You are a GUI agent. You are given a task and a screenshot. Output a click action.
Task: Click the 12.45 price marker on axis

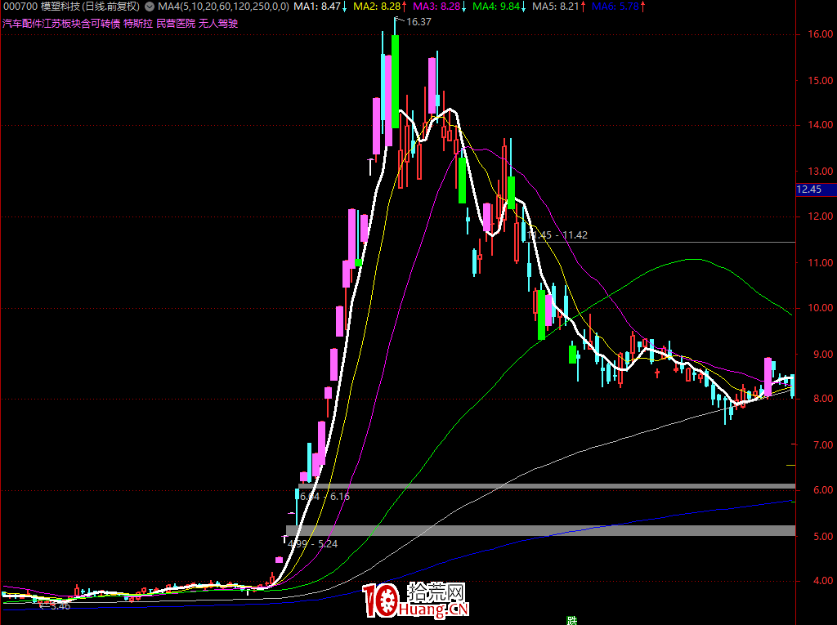point(815,190)
